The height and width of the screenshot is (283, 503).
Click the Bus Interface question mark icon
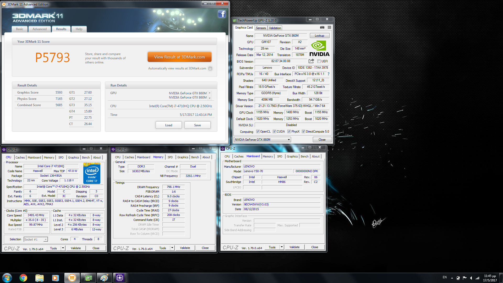328,74
